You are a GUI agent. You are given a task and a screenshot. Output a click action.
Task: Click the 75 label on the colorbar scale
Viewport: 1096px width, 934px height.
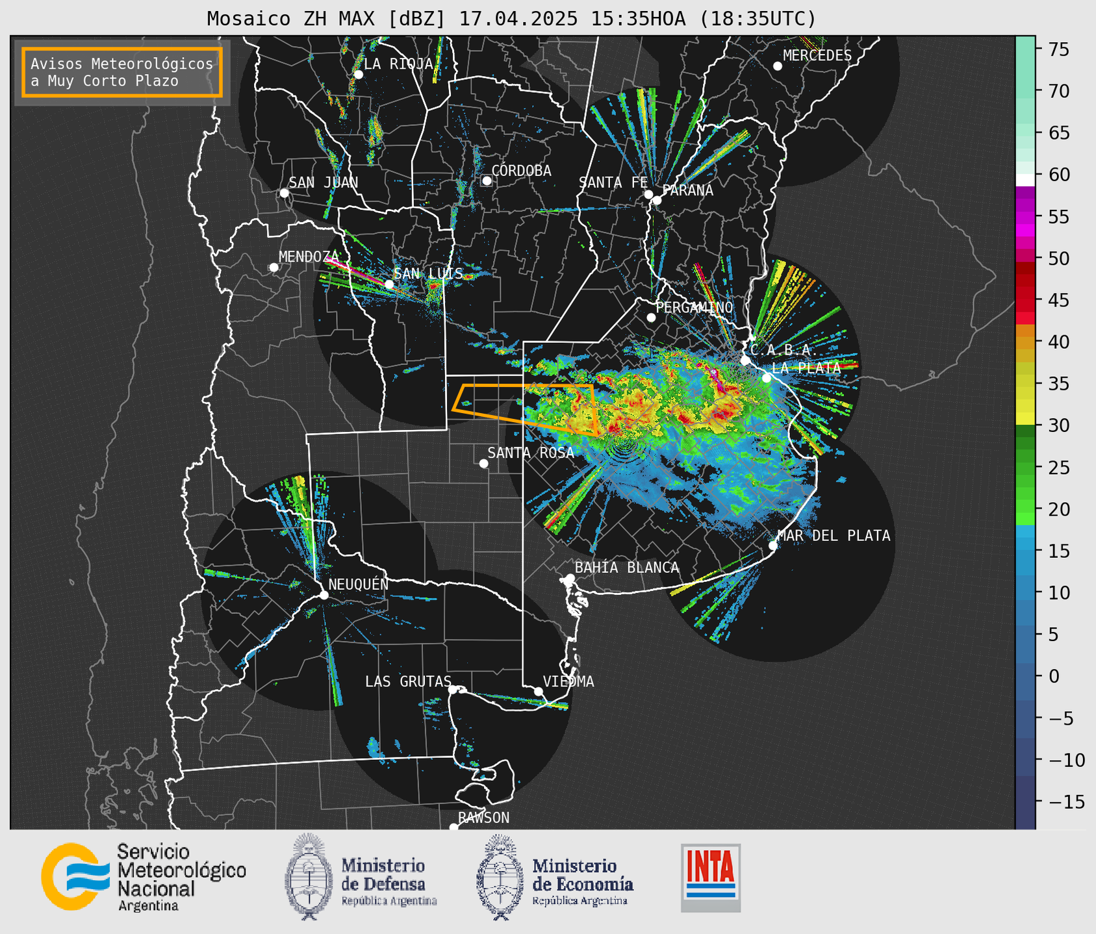click(x=1058, y=49)
